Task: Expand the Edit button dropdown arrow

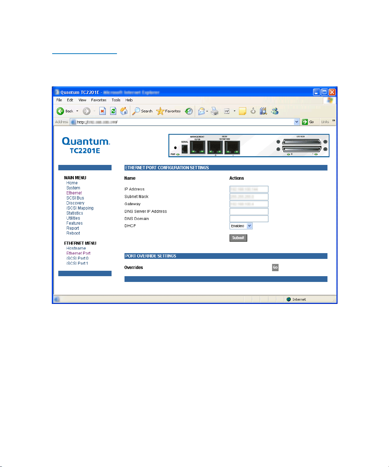Action: pyautogui.click(x=234, y=111)
